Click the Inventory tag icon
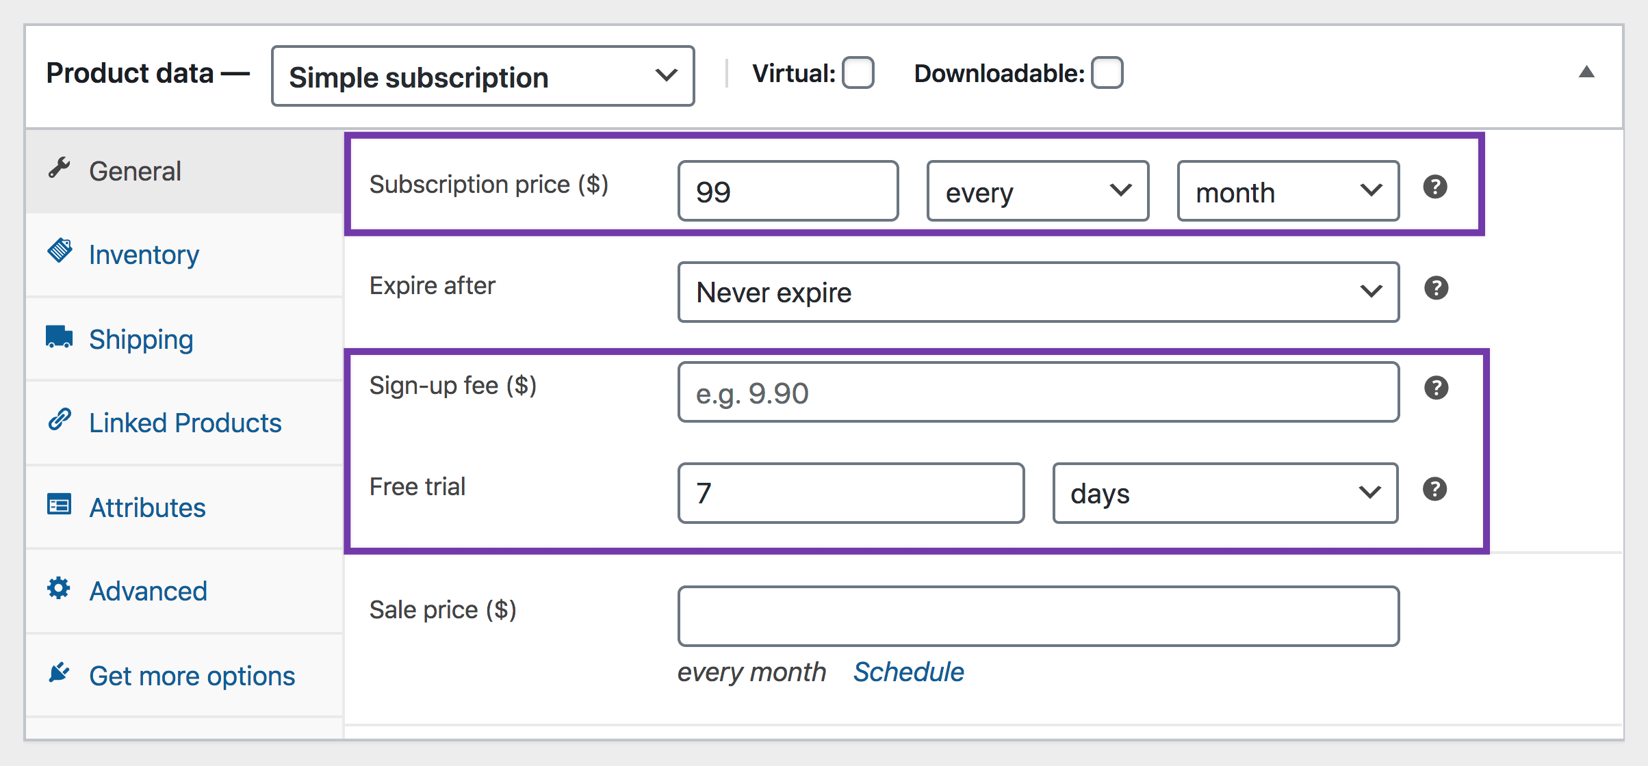This screenshot has width=1648, height=766. tap(60, 252)
